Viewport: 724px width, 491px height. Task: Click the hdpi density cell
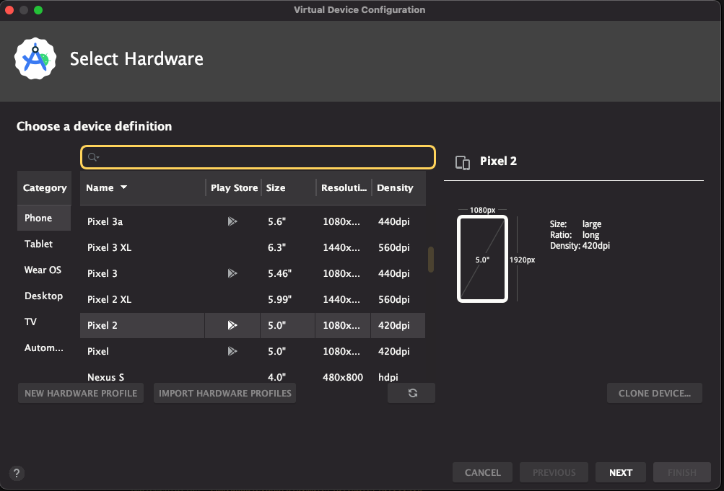pyautogui.click(x=388, y=377)
